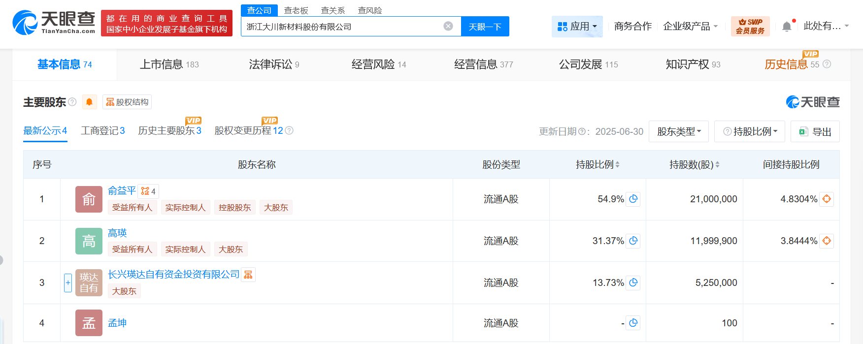Open shareholder 高瑛 link
This screenshot has height=344, width=863.
point(117,233)
